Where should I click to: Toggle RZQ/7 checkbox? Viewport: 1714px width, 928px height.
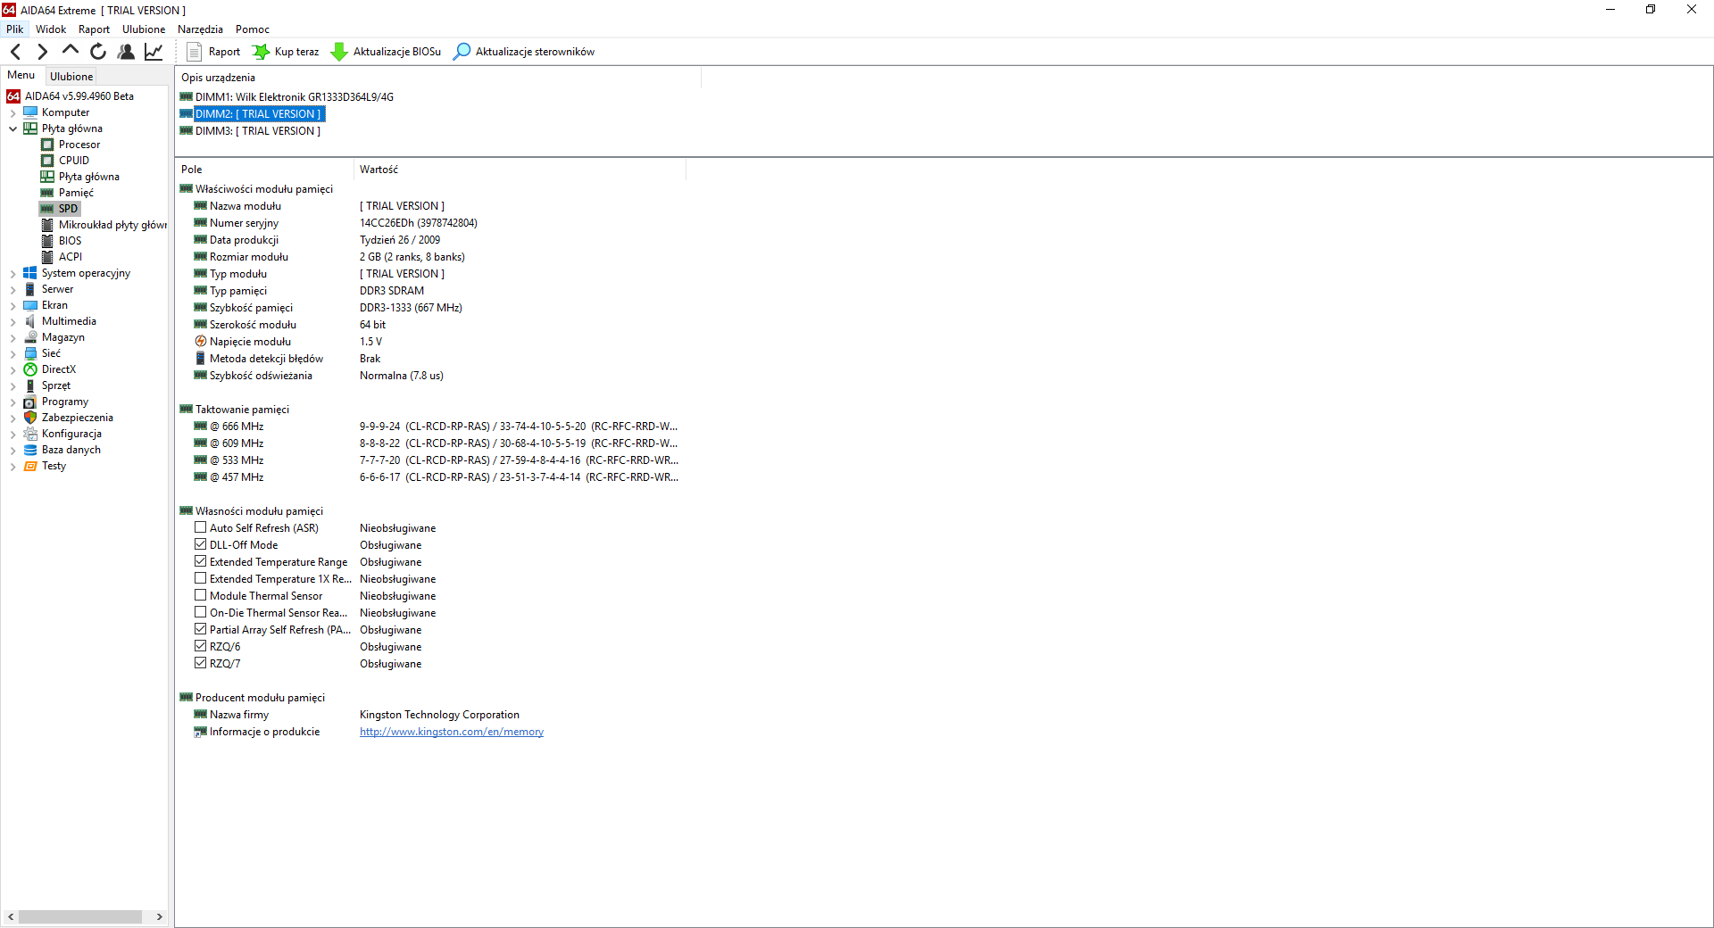pyautogui.click(x=201, y=663)
